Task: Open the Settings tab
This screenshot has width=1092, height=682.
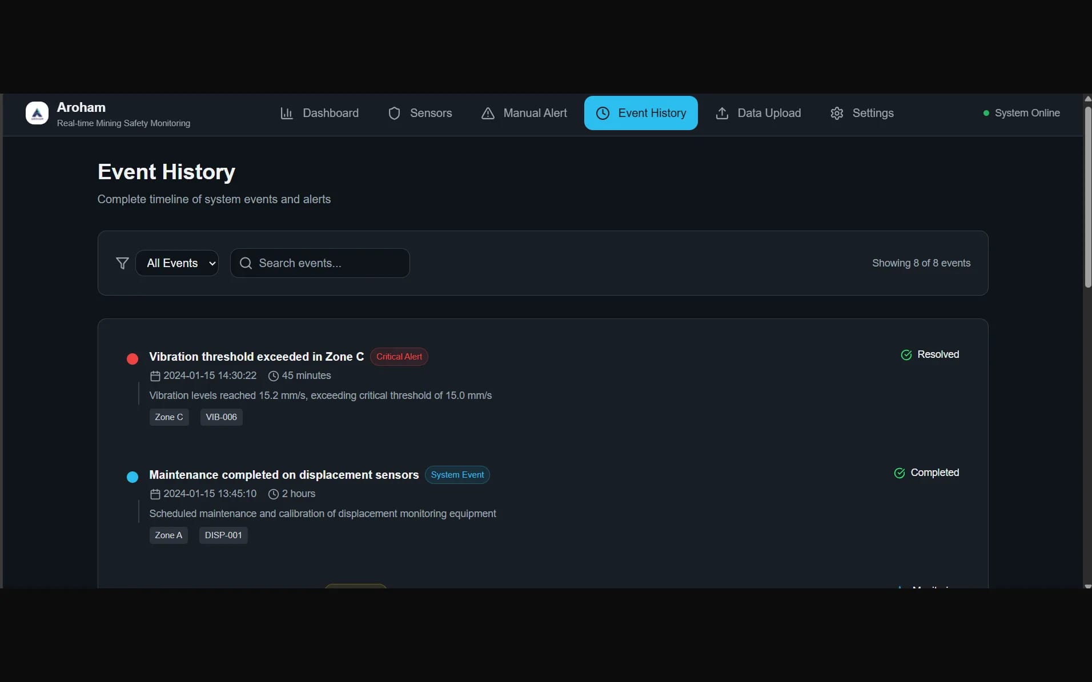Action: [x=862, y=113]
